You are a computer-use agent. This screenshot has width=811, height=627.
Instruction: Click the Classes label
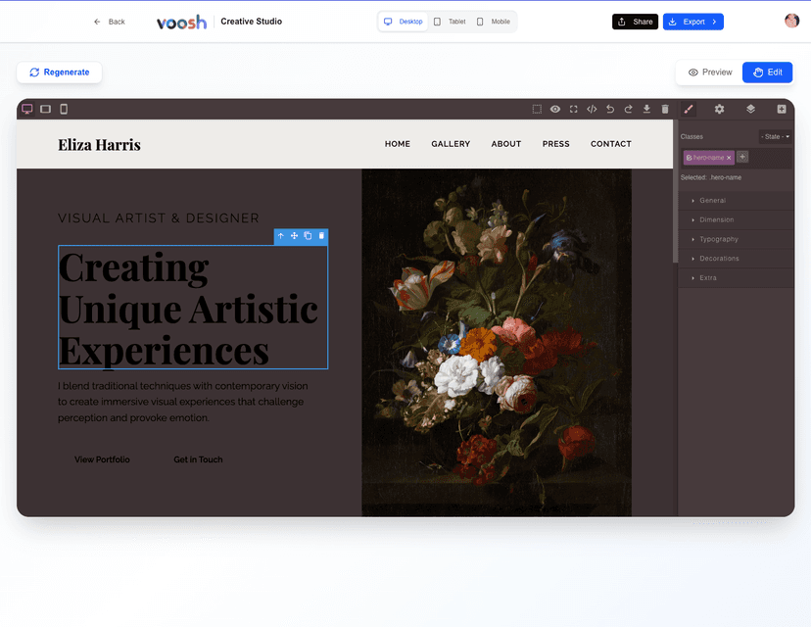coord(692,136)
